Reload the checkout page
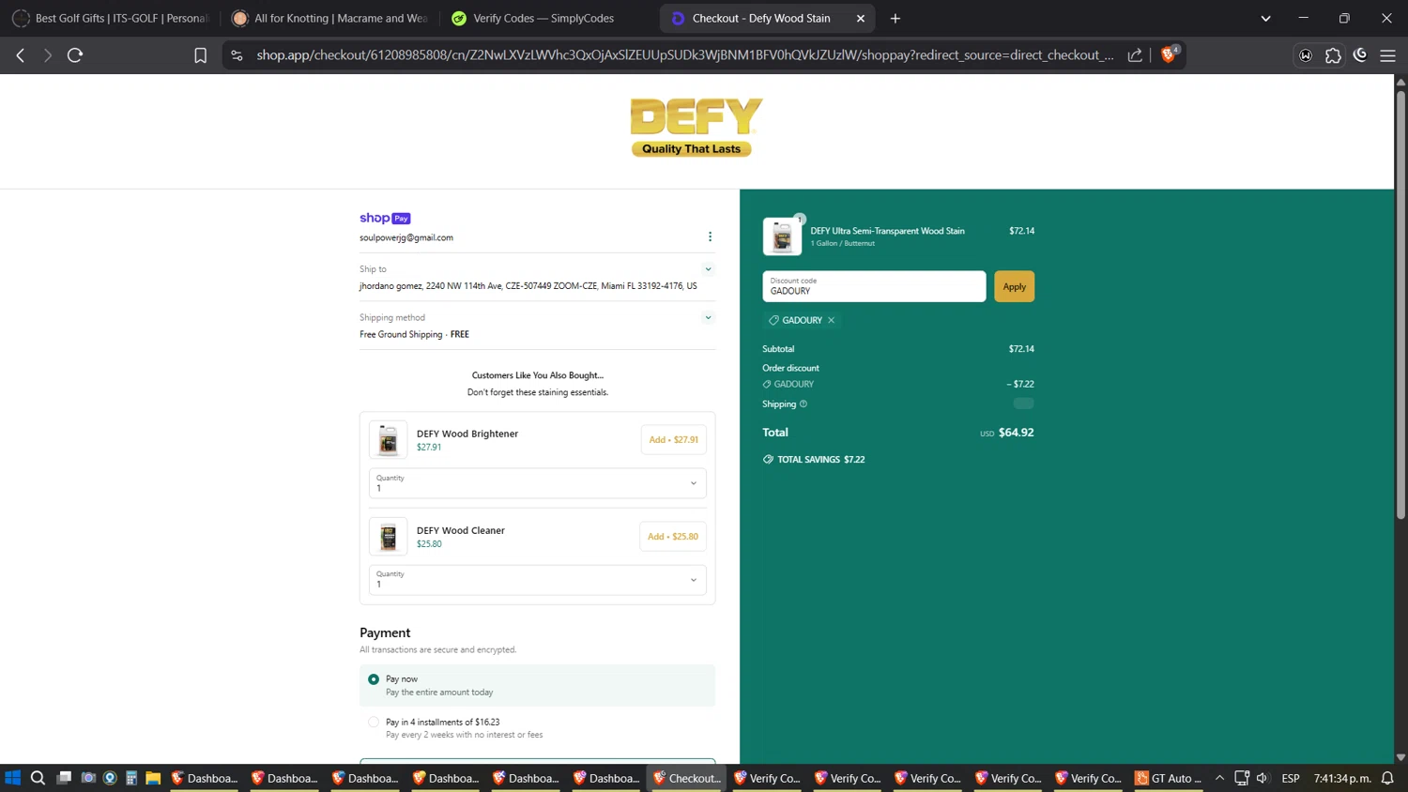Screen dimensions: 1408x792 click(75, 55)
